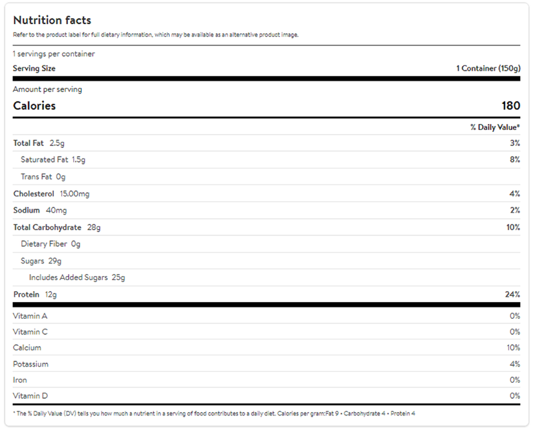Click the 180 calories value
The image size is (533, 432).
click(510, 106)
